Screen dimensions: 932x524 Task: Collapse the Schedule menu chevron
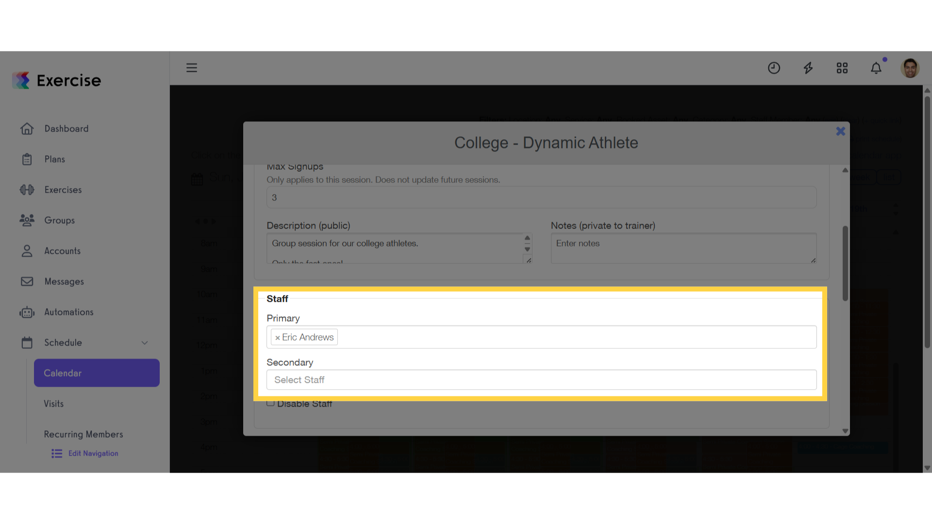(x=145, y=343)
